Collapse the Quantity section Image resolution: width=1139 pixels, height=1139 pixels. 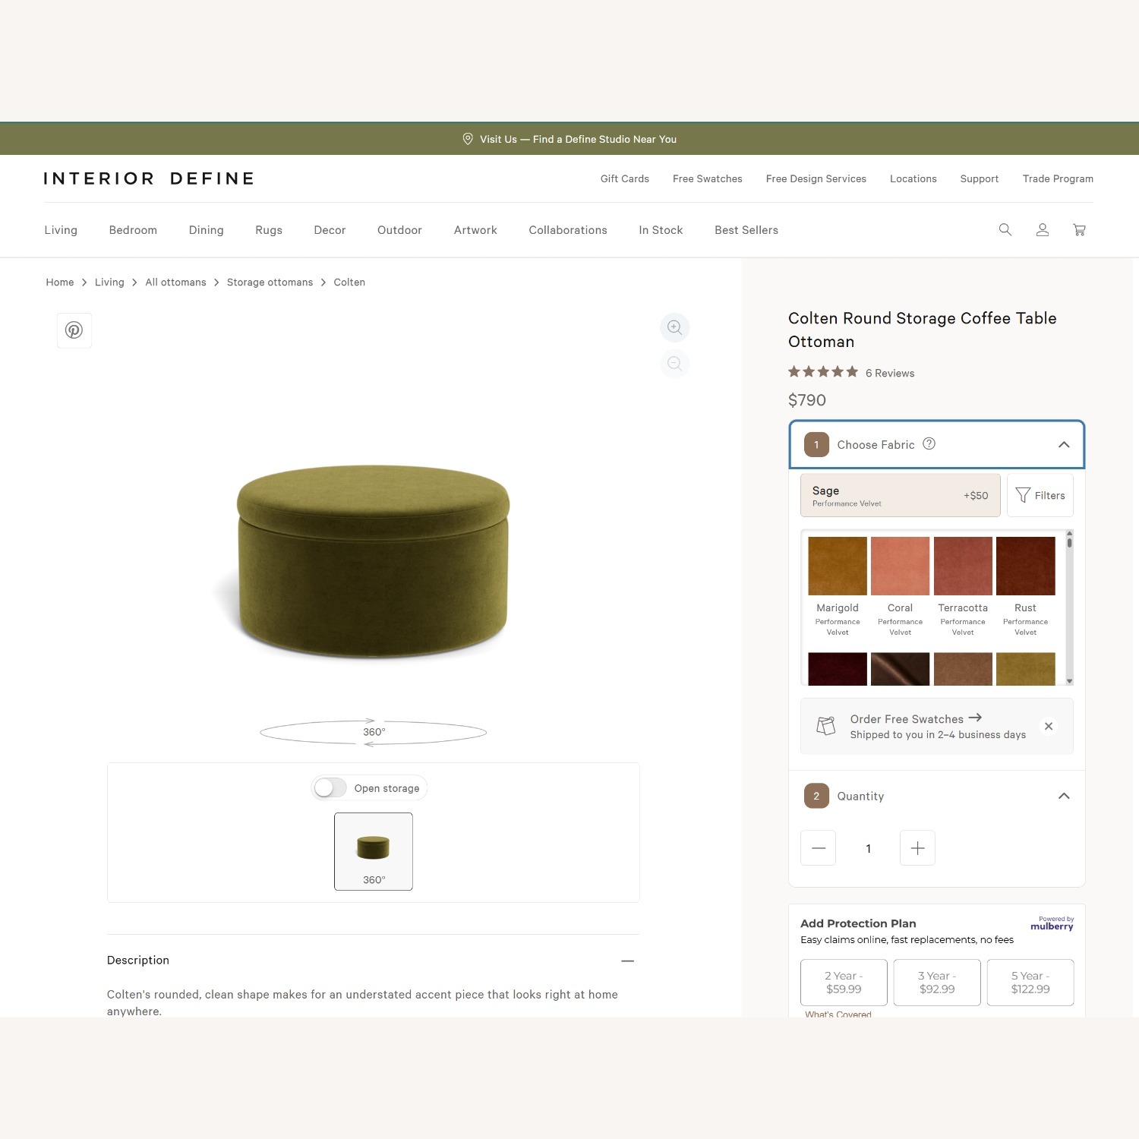click(x=1063, y=796)
